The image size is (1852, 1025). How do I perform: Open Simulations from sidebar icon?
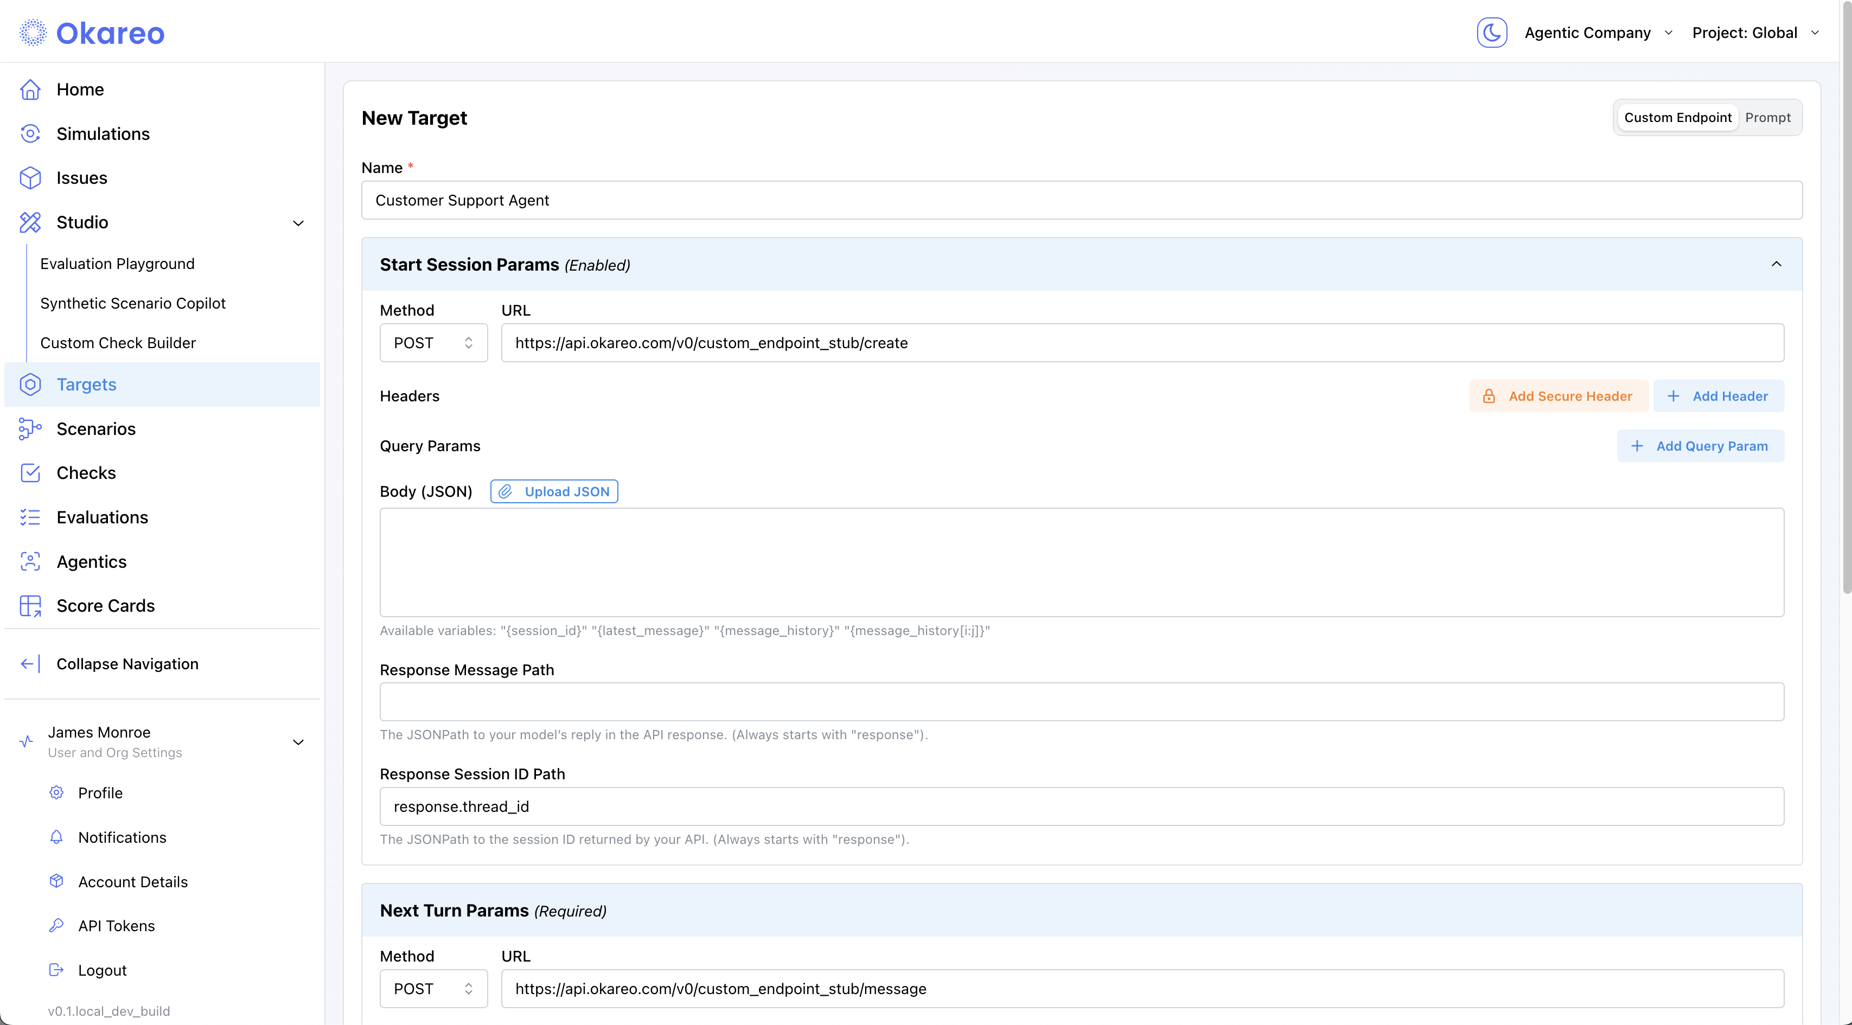pos(30,134)
